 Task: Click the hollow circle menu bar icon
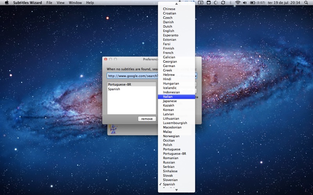(x=216, y=3)
